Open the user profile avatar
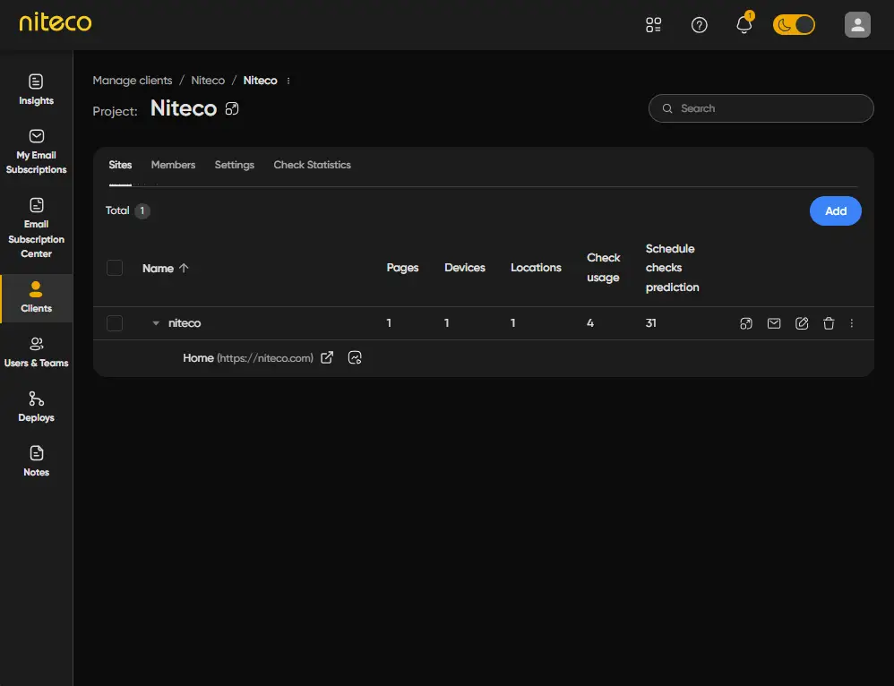 click(857, 25)
